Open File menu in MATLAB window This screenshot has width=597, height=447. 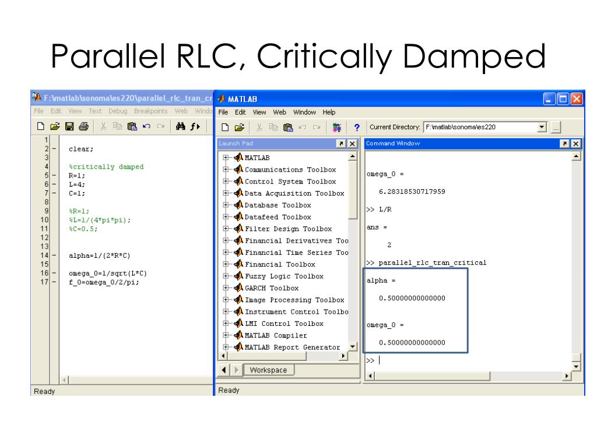pos(223,112)
